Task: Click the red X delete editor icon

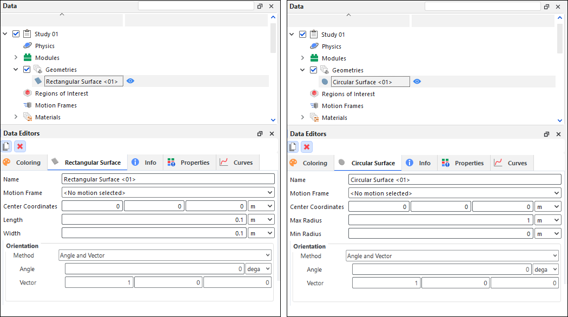Action: pos(19,146)
